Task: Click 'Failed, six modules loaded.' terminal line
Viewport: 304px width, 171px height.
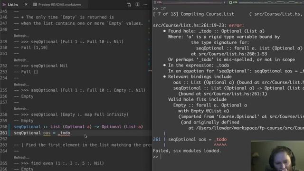Action: pos(187,151)
